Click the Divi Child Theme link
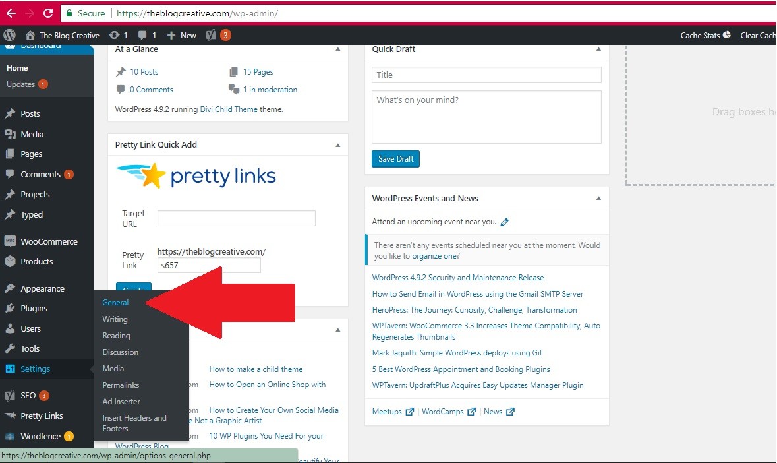Image resolution: width=777 pixels, height=463 pixels. coord(229,109)
